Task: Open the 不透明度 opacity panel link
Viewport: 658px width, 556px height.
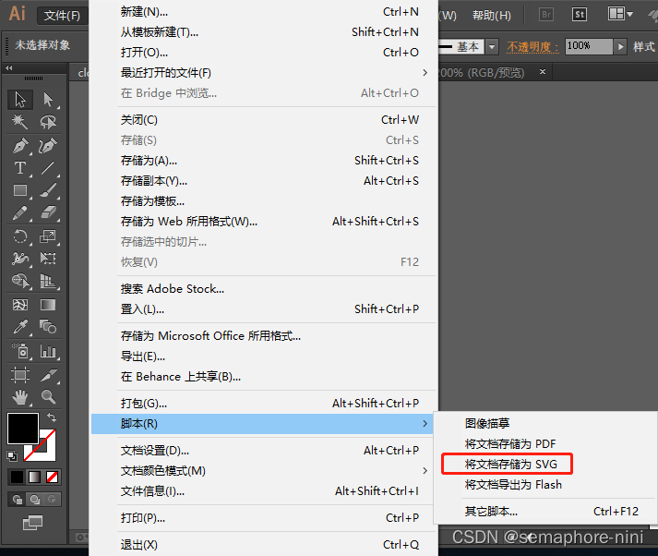Action: coord(532,46)
